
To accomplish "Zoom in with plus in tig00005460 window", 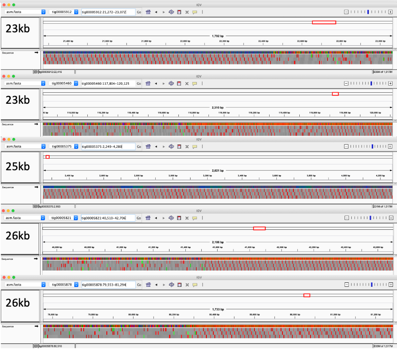I will 390,84.
